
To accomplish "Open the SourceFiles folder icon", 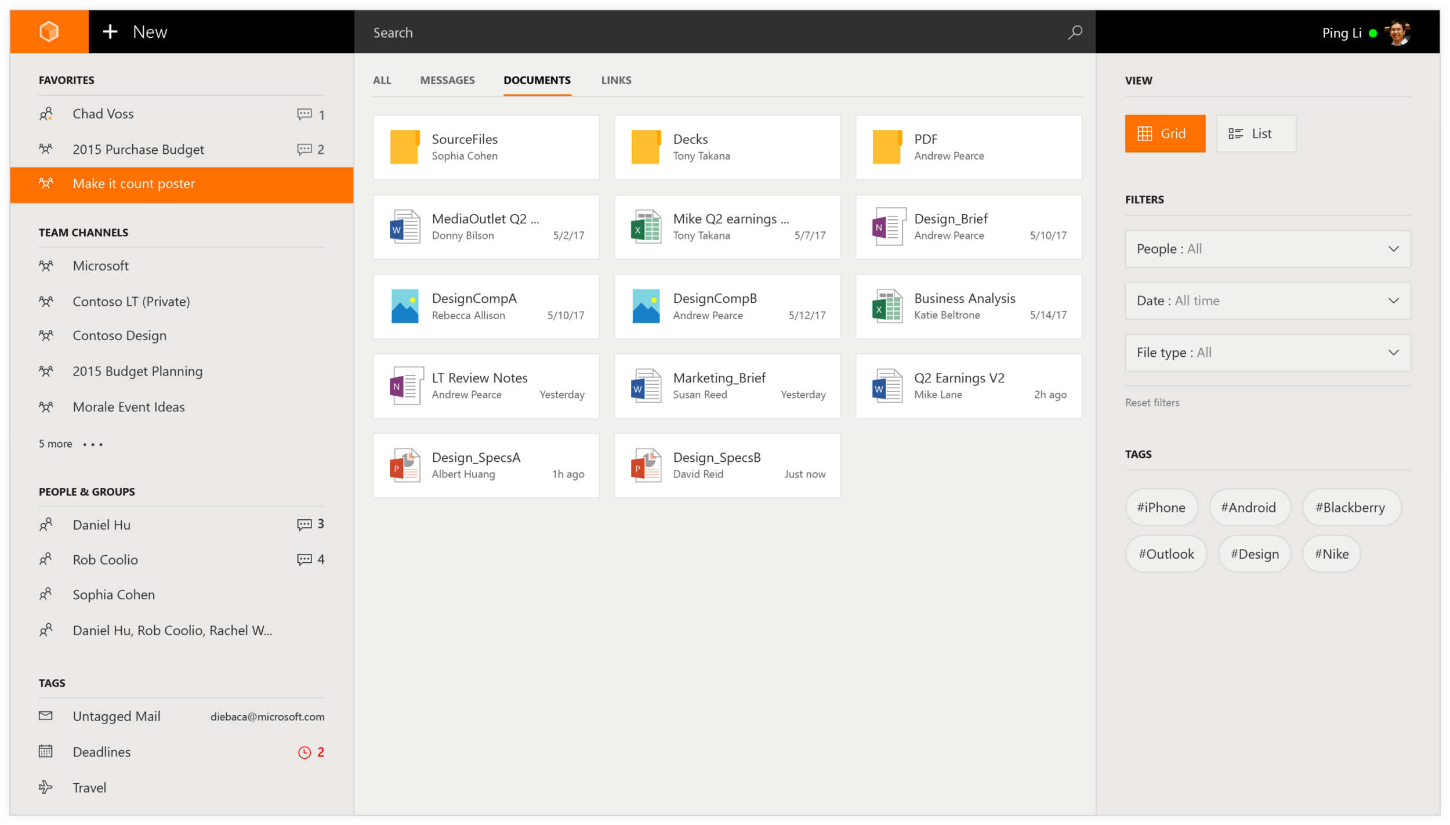I will [x=404, y=147].
